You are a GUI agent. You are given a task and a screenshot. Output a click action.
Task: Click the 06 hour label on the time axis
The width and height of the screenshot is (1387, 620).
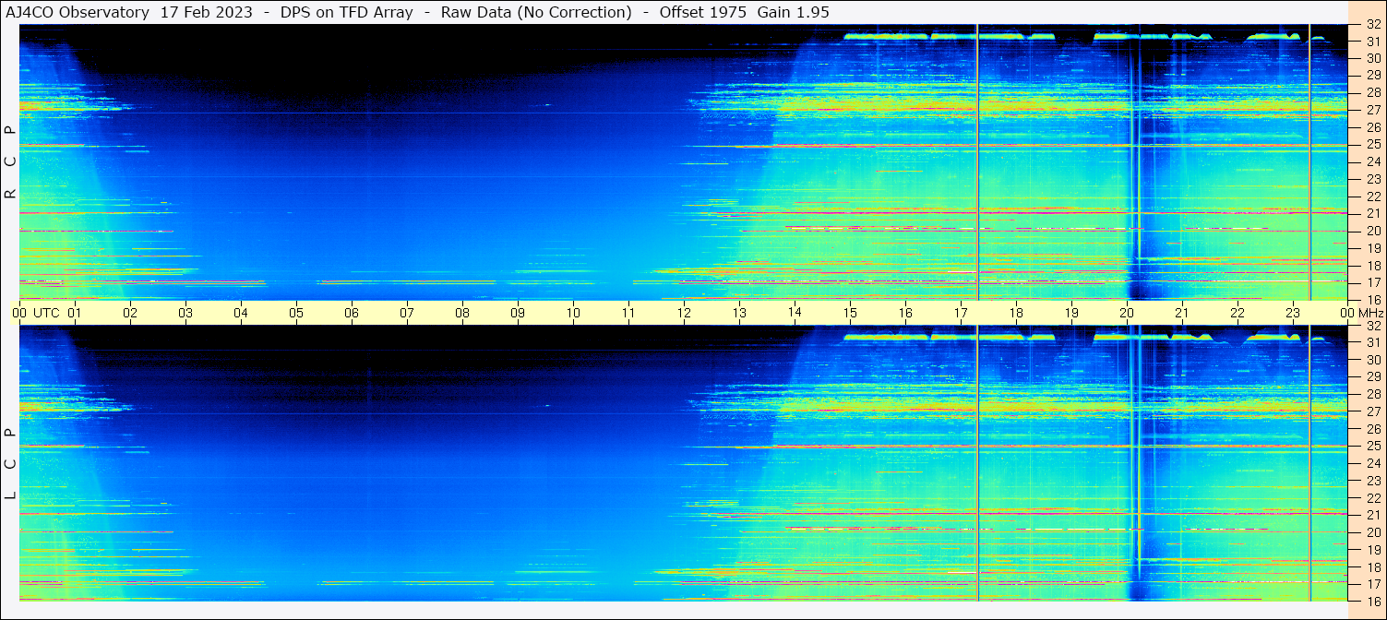352,313
